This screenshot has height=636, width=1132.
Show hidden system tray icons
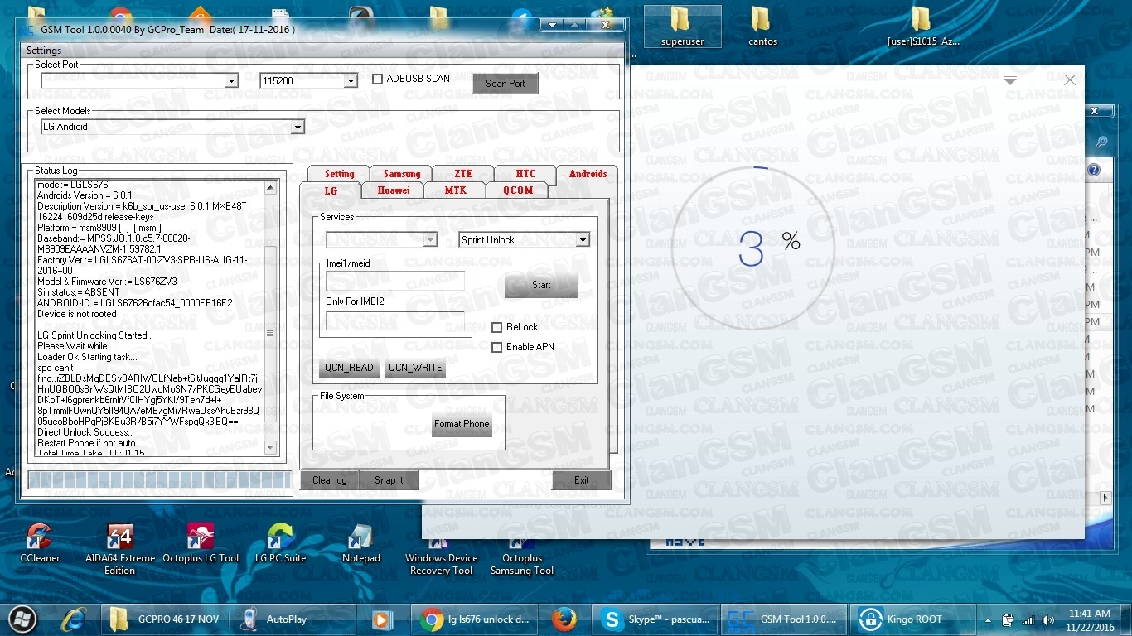coord(988,619)
